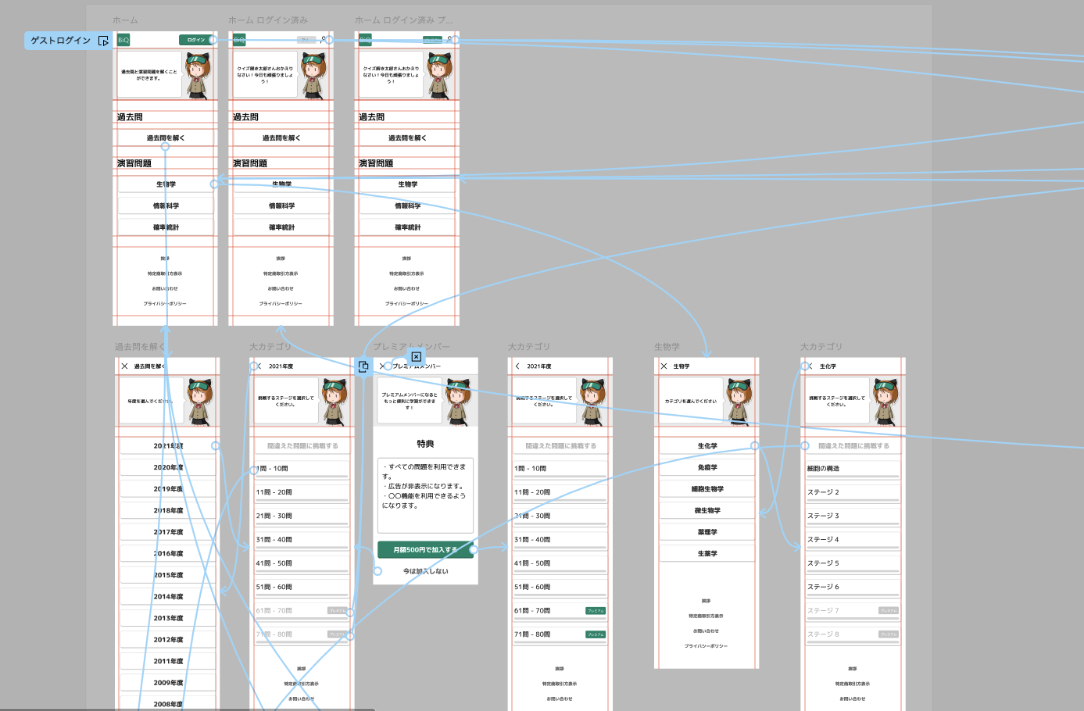Image resolution: width=1084 pixels, height=711 pixels.
Task: Click the 2020年度 year button
Action: pyautogui.click(x=168, y=467)
